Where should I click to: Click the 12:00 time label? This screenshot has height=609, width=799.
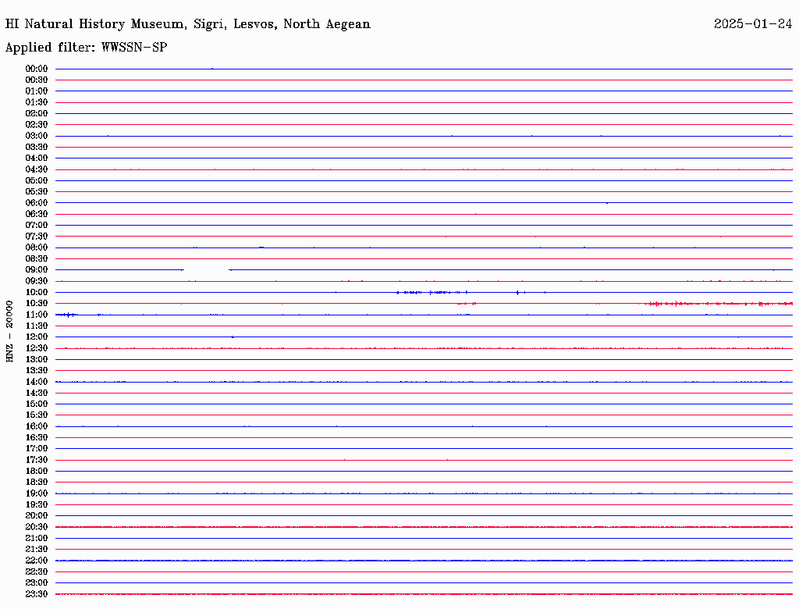click(x=37, y=337)
